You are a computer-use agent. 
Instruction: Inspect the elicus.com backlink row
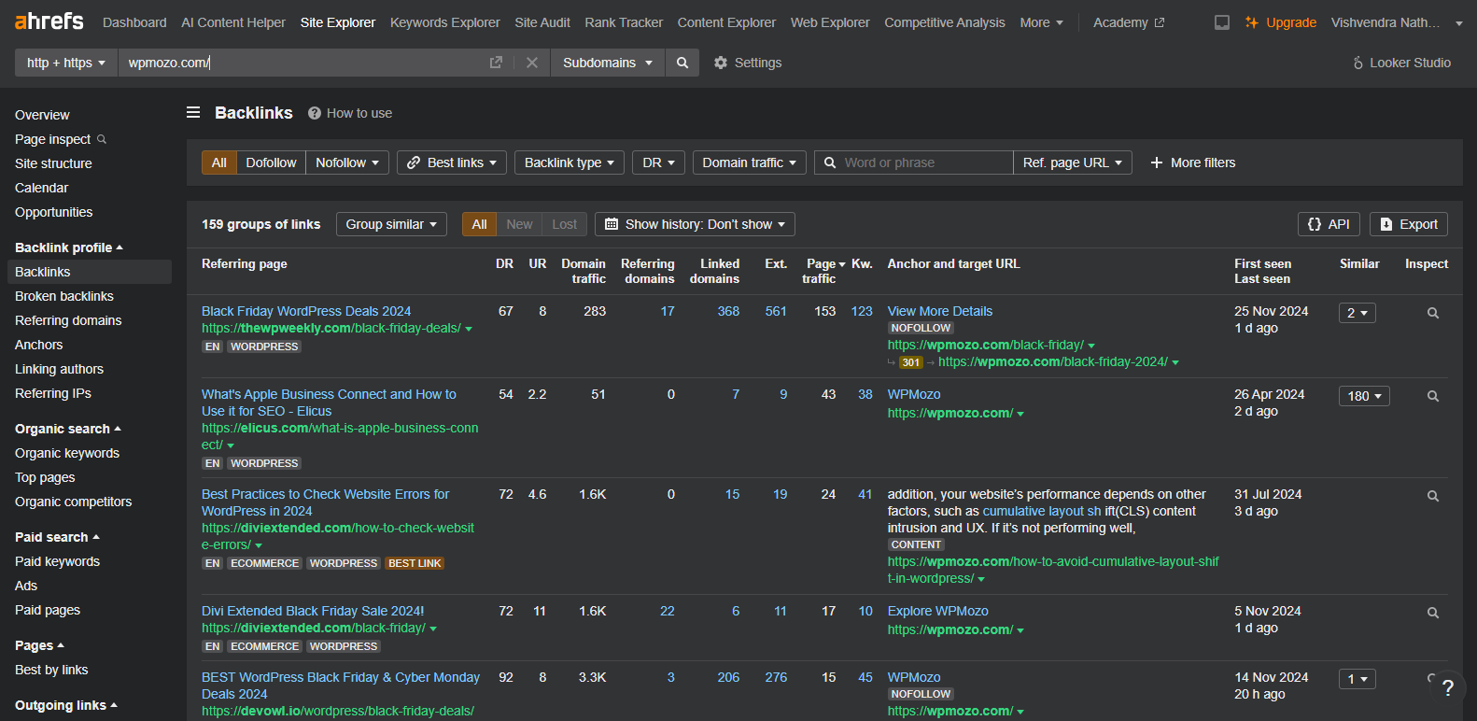coord(1432,396)
